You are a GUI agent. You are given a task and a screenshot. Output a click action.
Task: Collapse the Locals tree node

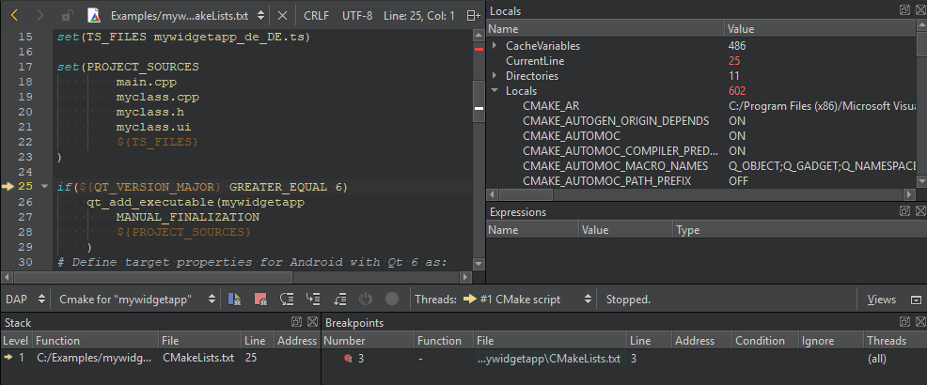tap(495, 91)
